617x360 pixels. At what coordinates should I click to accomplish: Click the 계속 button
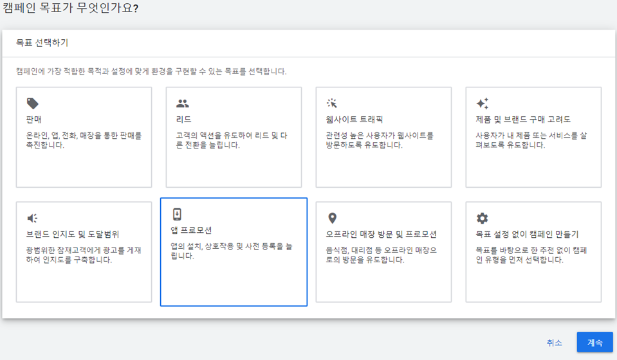point(594,342)
